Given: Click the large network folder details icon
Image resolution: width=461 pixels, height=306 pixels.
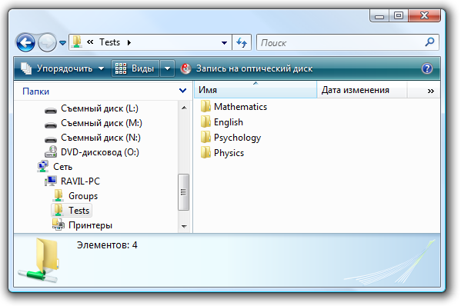Looking at the screenshot, I should [38, 260].
